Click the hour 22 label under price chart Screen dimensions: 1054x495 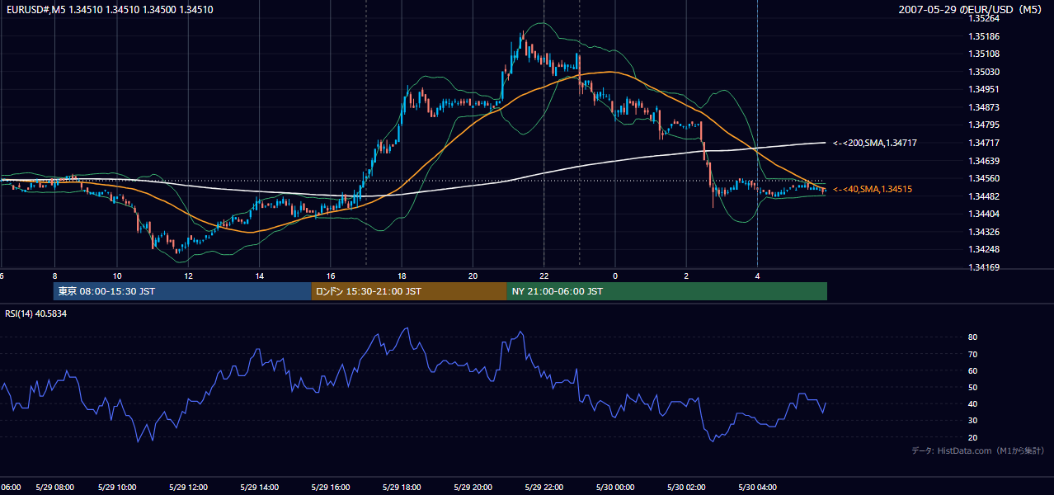[544, 276]
